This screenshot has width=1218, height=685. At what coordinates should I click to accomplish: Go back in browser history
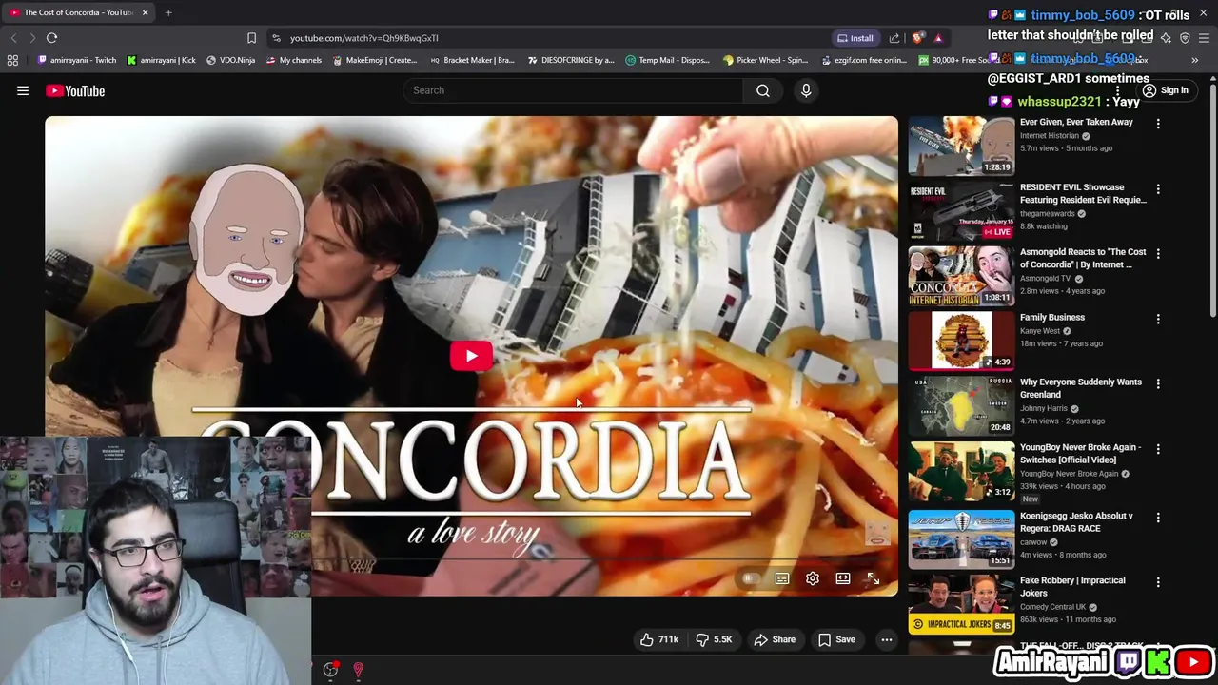pos(13,38)
